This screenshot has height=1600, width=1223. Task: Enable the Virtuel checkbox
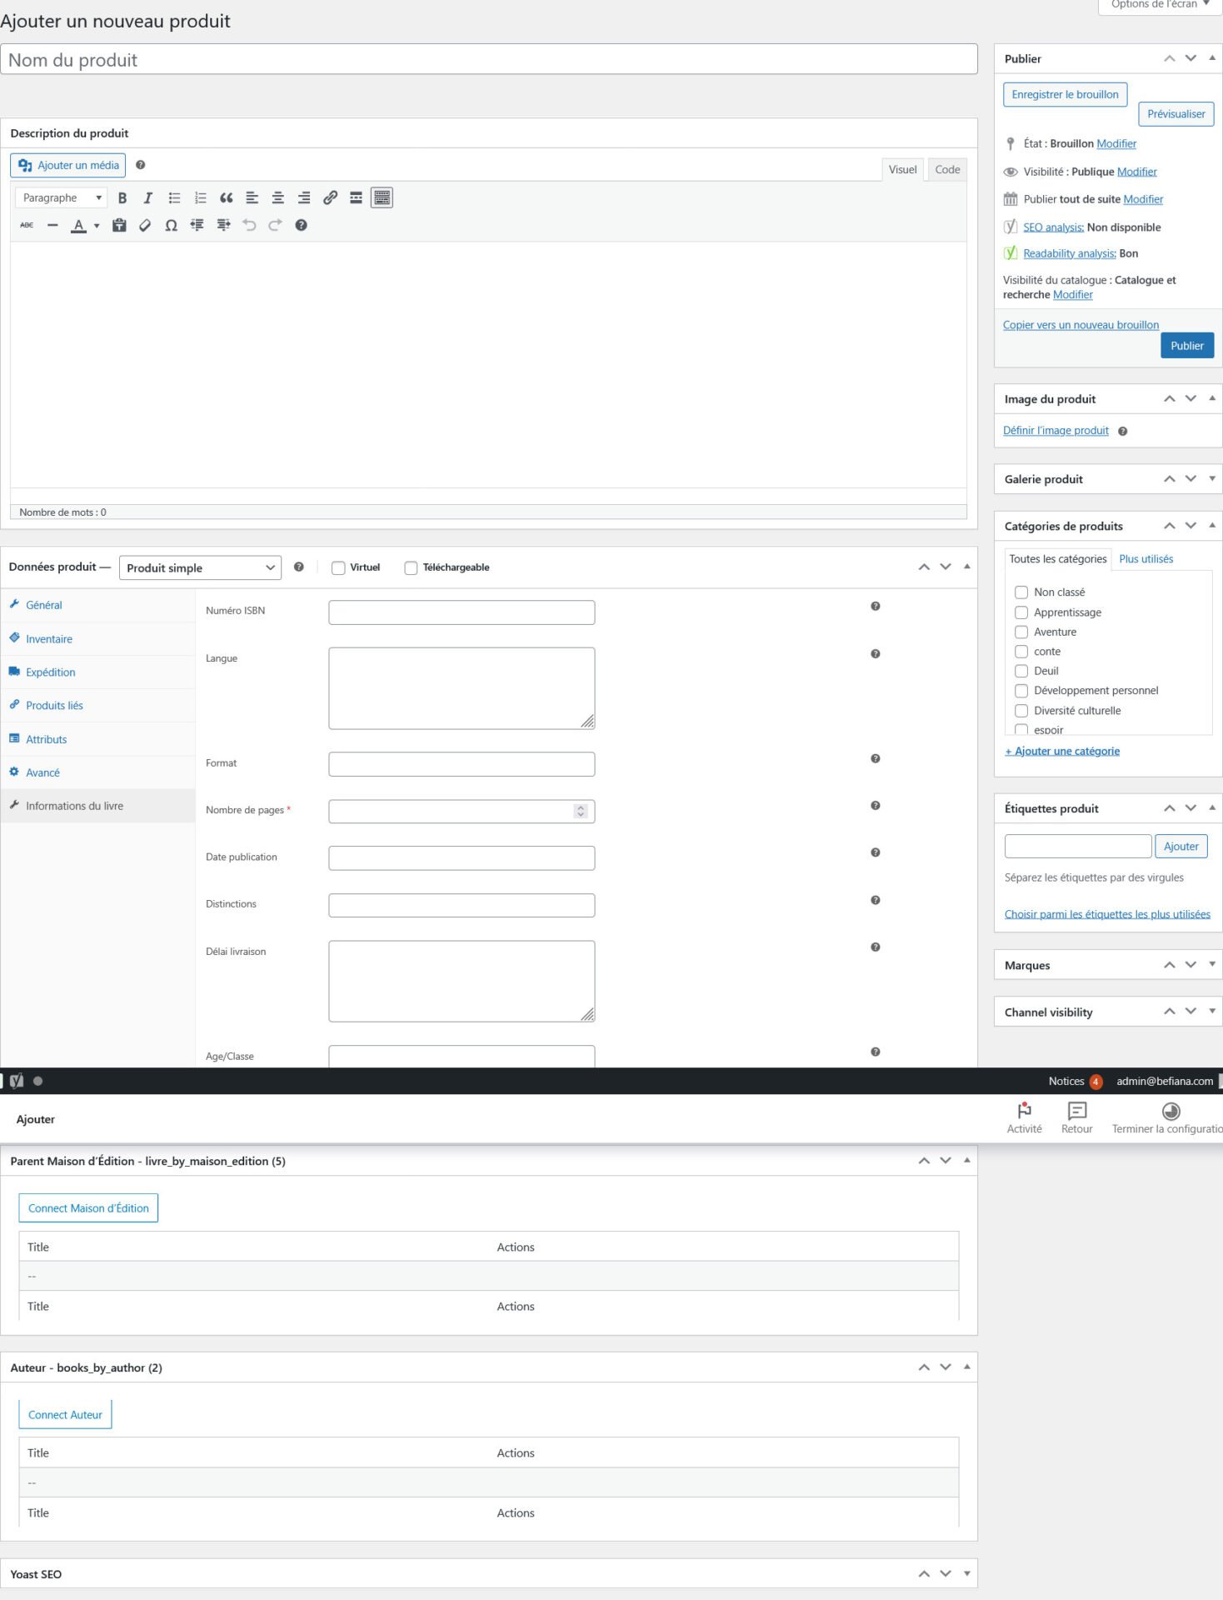pos(338,568)
